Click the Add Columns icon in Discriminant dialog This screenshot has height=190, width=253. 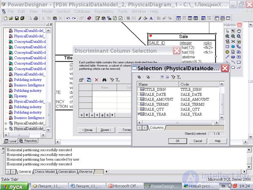(x=89, y=80)
